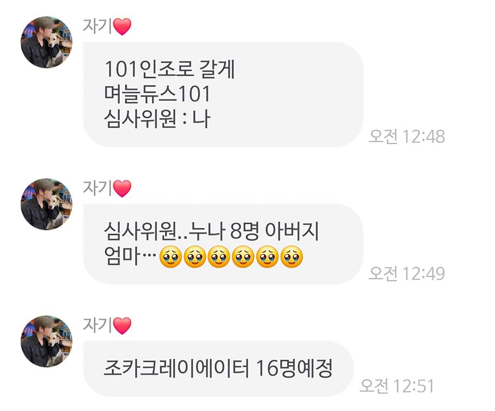495x411 pixels.
Task: Click the 오전 12:51 timestamp
Action: pos(397,386)
